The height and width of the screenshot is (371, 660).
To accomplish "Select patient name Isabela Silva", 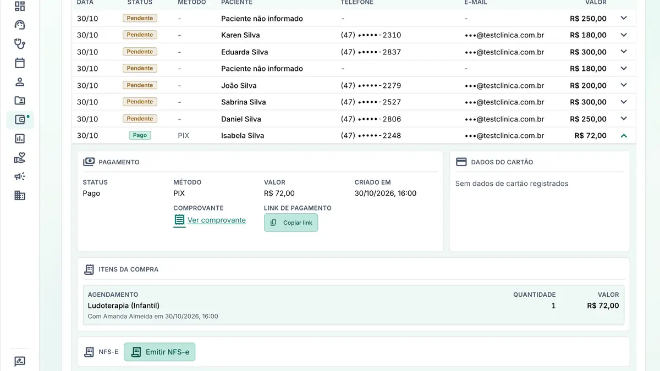I will 243,136.
